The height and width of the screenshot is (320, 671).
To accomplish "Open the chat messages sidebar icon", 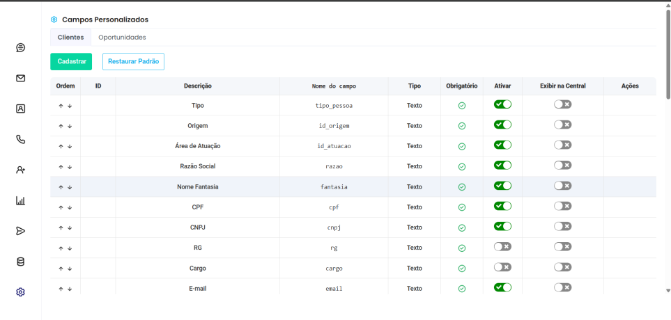I will click(21, 47).
